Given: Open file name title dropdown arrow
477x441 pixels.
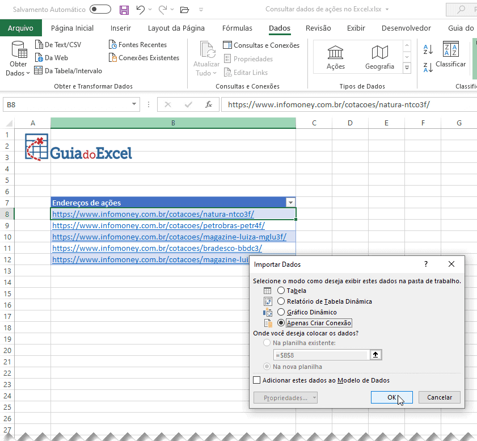Looking at the screenshot, I should [387, 10].
